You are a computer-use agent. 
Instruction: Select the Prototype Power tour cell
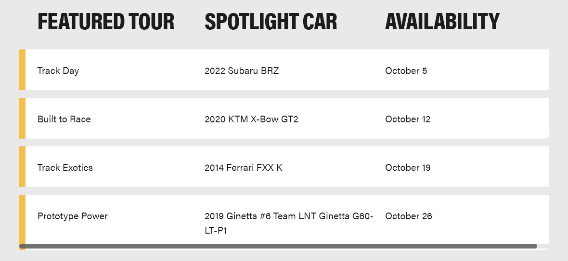[73, 216]
